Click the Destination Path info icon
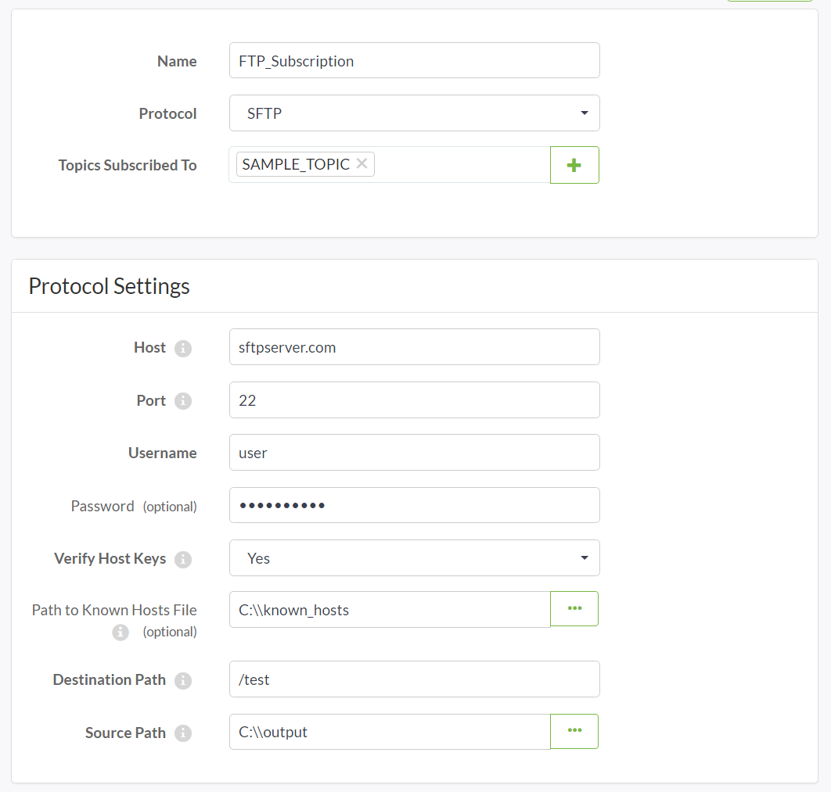Screen dimensions: 831x792 pos(183,681)
